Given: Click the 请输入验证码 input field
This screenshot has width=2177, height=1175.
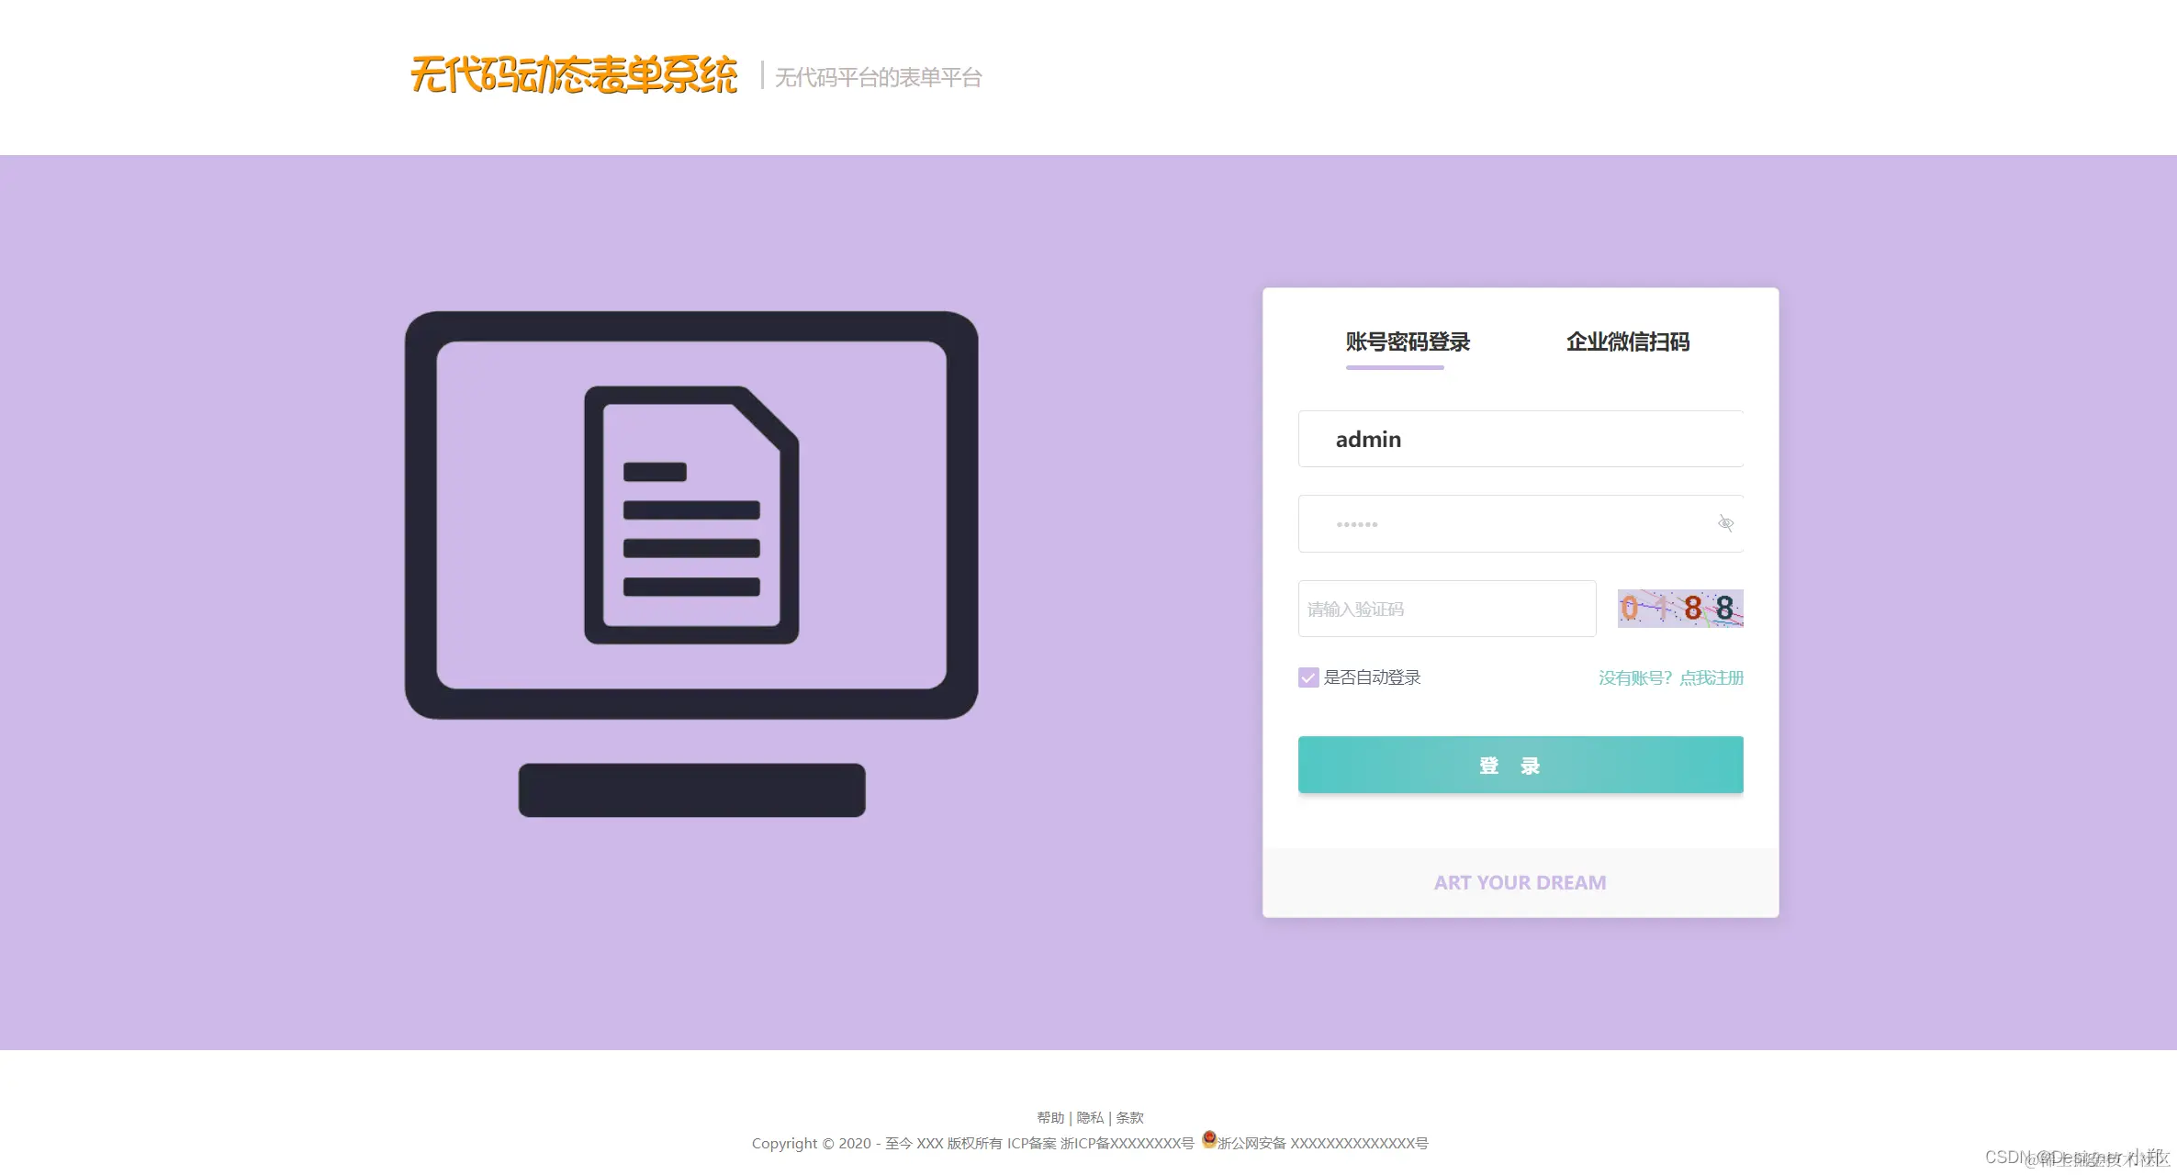Looking at the screenshot, I should 1447,608.
